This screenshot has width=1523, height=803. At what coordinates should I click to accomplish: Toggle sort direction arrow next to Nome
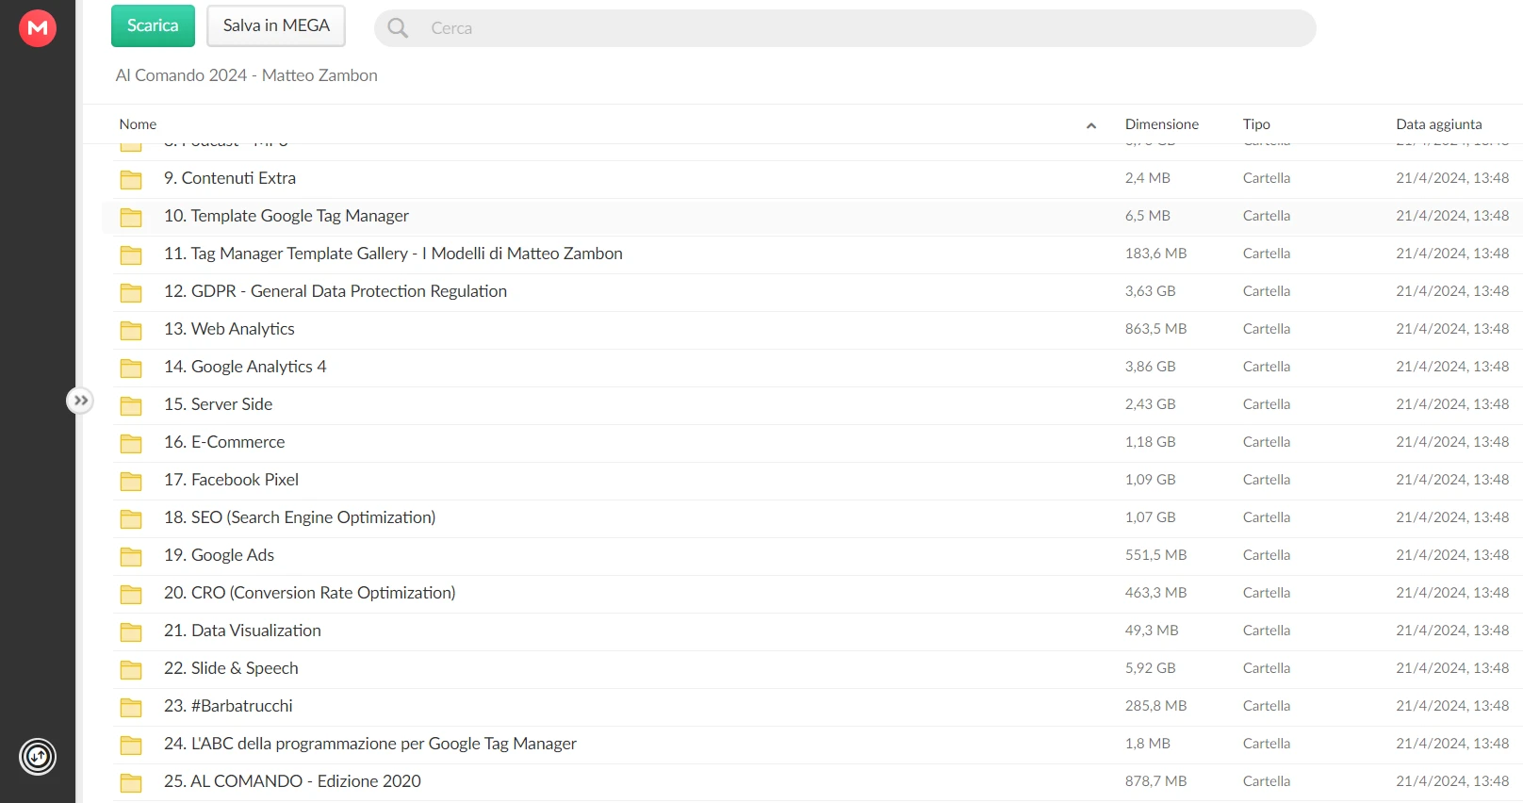(1091, 125)
